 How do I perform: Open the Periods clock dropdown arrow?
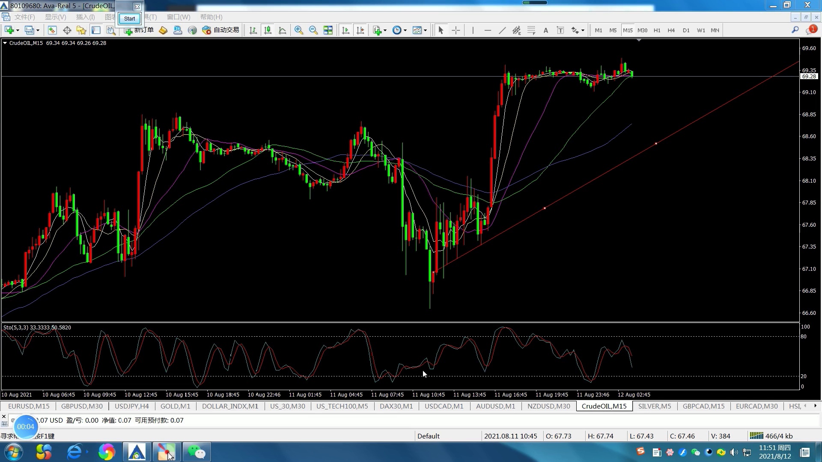click(405, 30)
